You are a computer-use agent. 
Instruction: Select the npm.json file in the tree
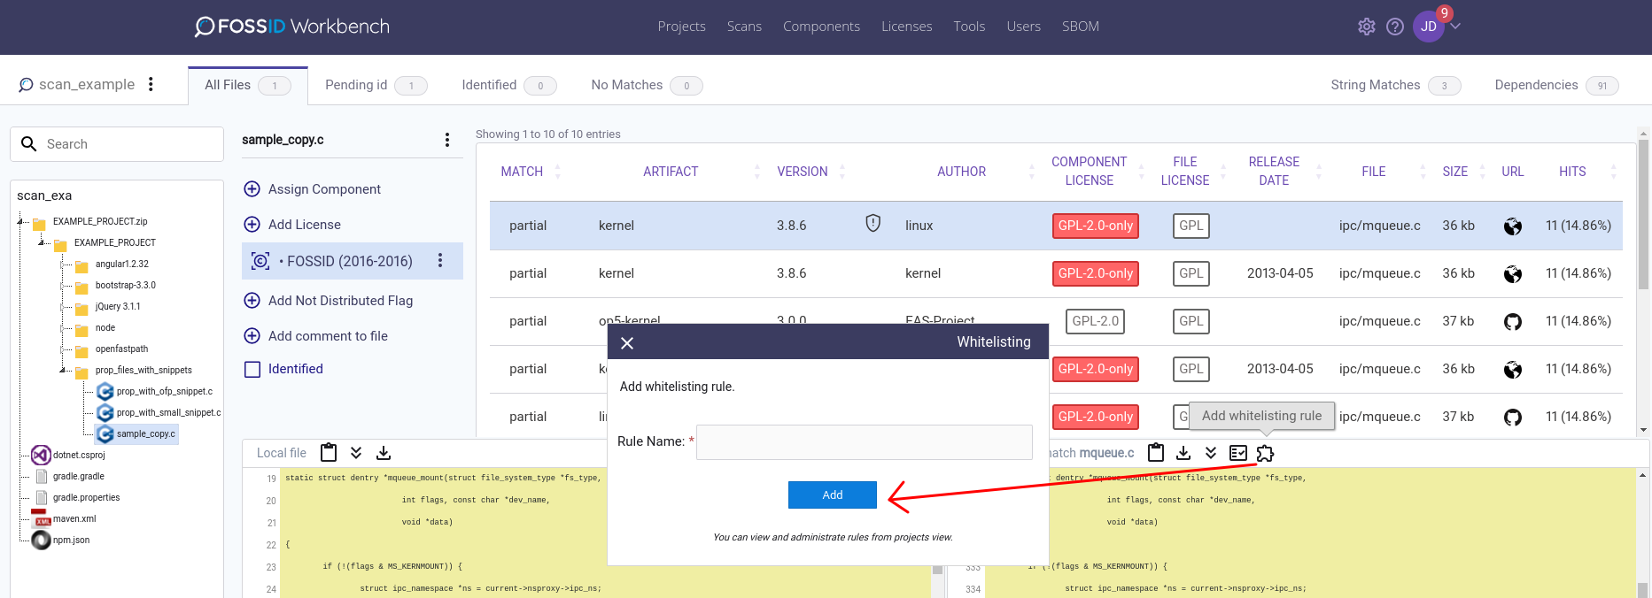coord(71,540)
